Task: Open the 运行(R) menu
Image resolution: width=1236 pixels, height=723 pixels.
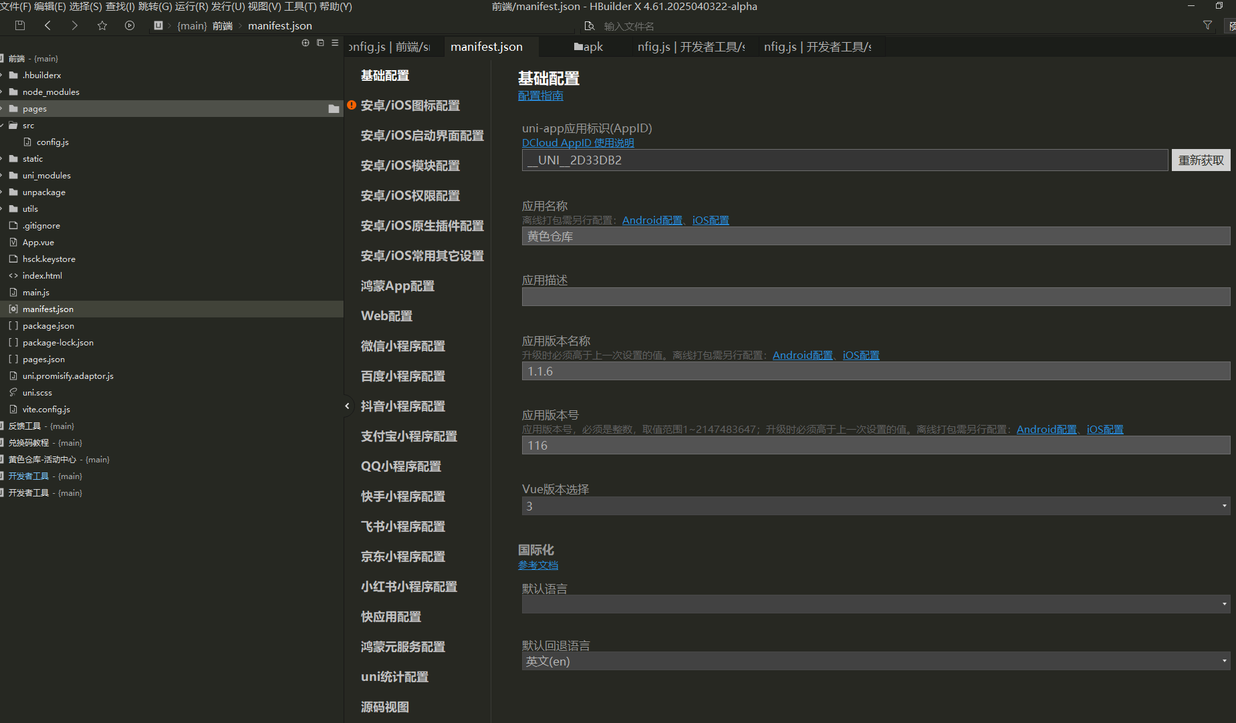Action: pyautogui.click(x=191, y=7)
